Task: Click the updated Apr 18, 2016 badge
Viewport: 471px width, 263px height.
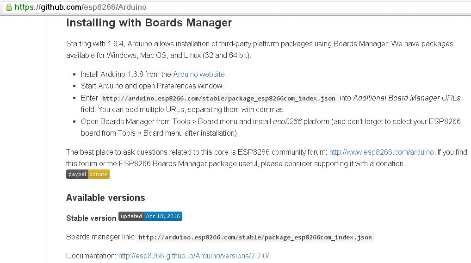Action: coord(150,216)
